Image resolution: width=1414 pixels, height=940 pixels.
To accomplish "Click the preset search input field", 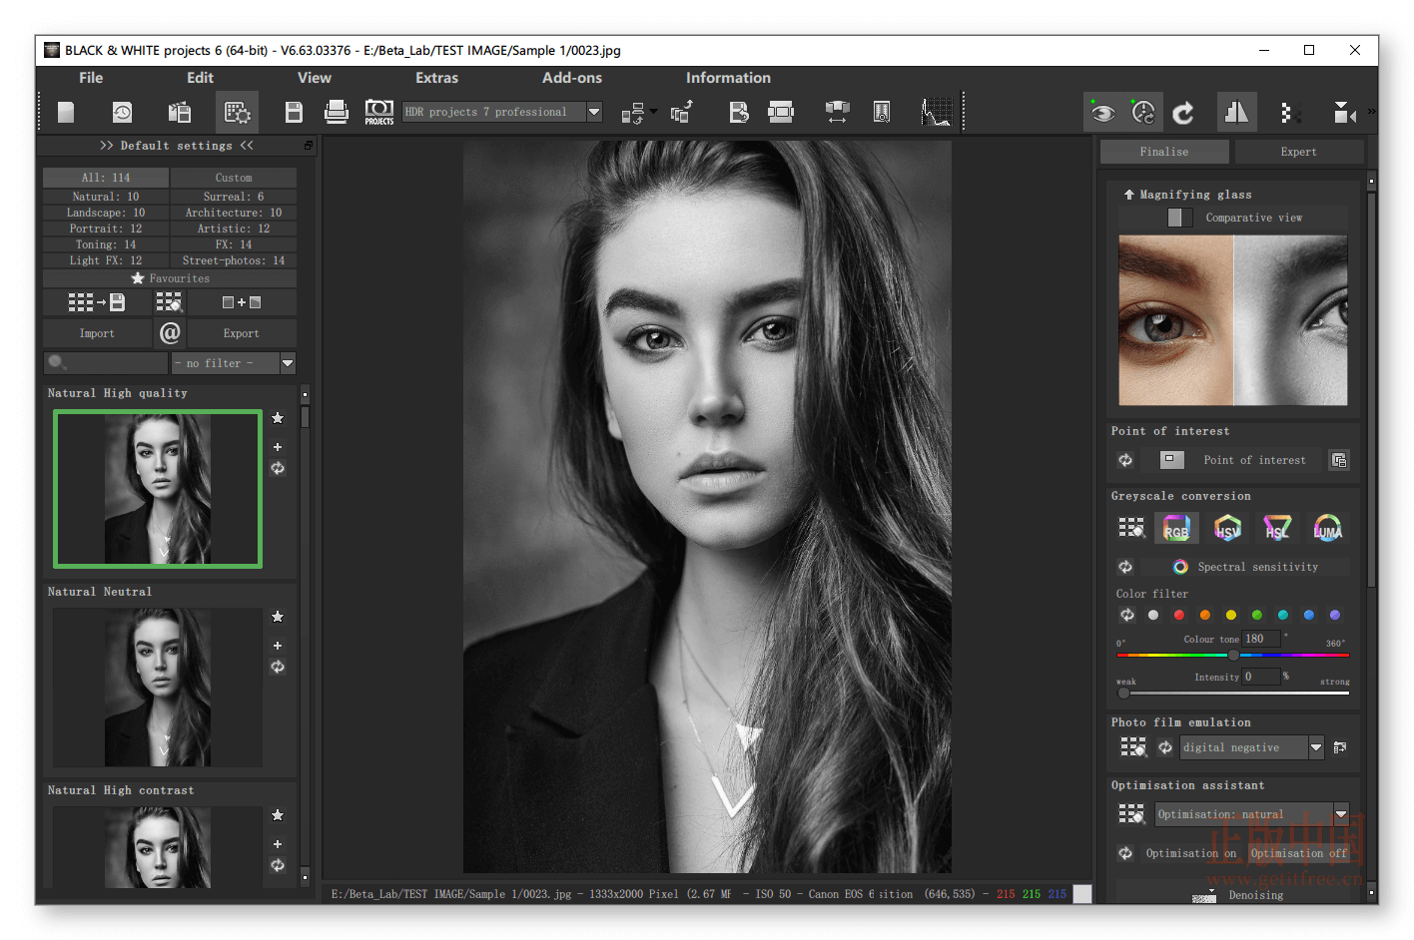I will click(106, 363).
